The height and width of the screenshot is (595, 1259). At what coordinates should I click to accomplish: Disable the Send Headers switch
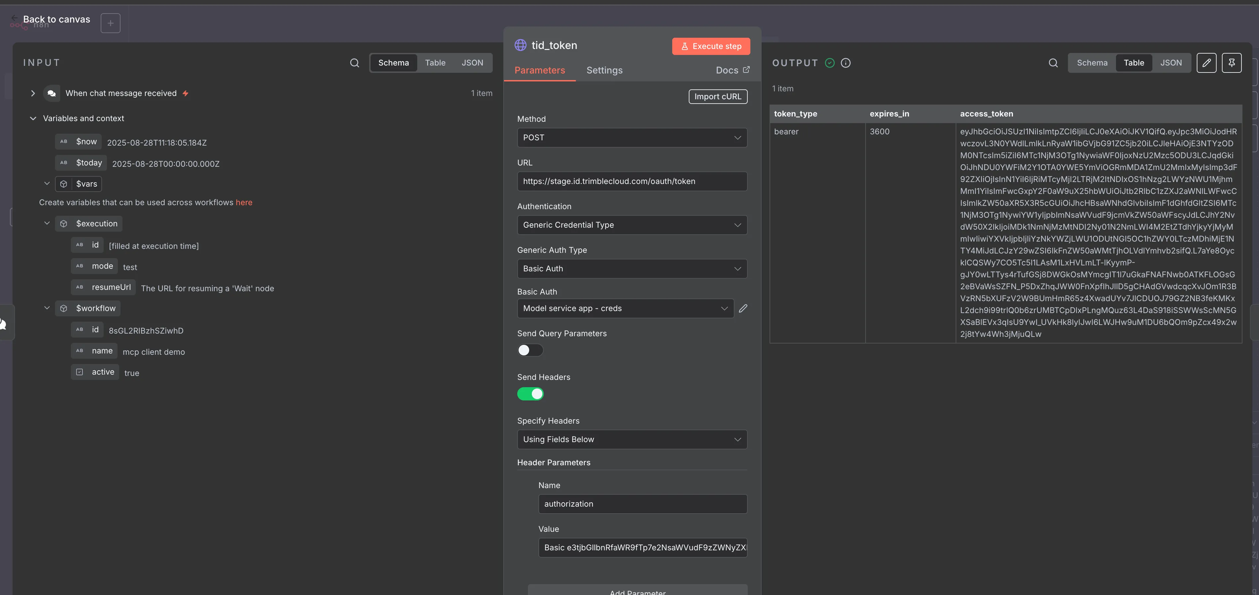pos(530,394)
